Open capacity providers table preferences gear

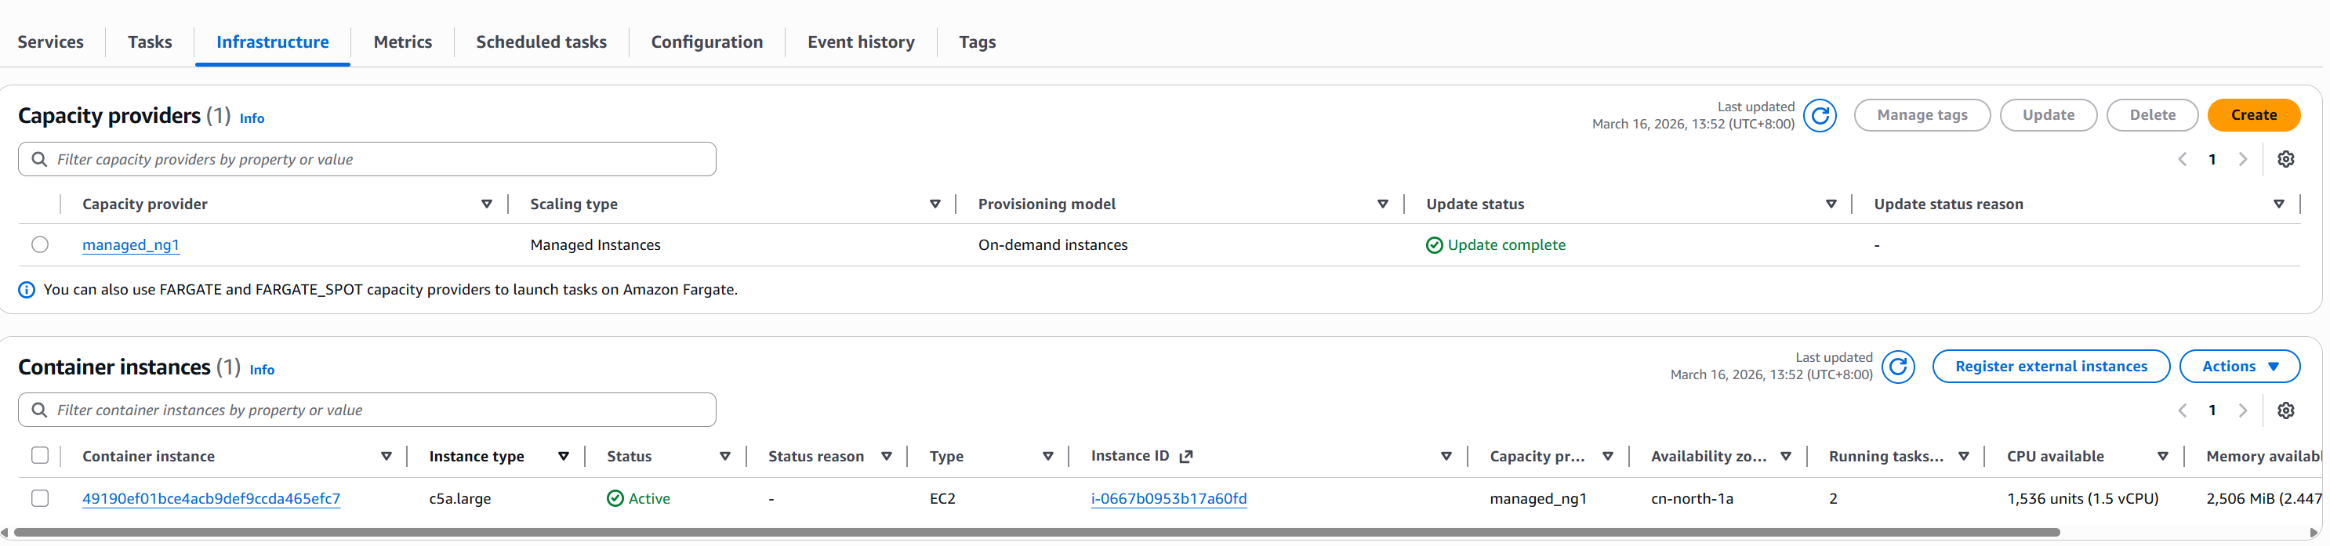tap(2285, 159)
